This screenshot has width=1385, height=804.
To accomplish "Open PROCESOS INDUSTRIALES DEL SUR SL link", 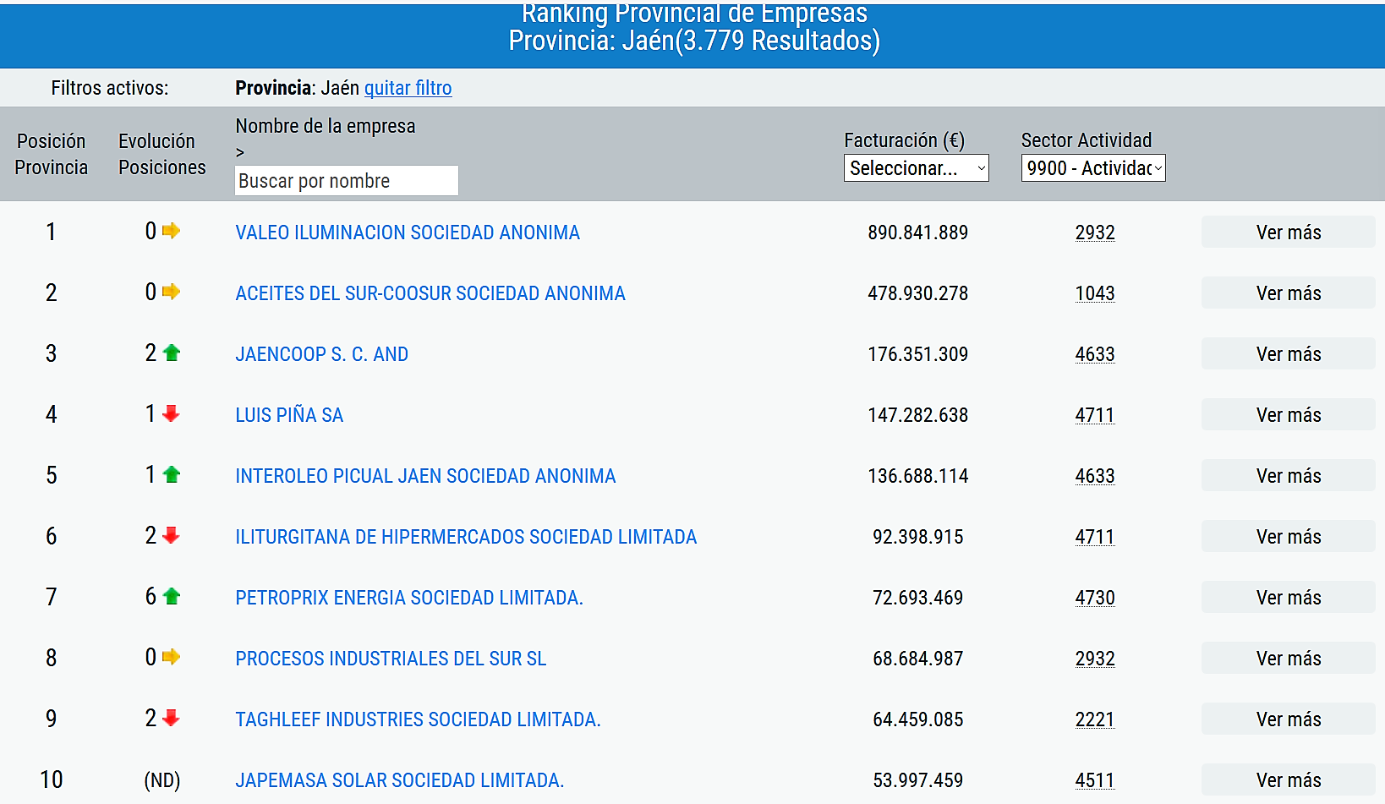I will tap(391, 659).
